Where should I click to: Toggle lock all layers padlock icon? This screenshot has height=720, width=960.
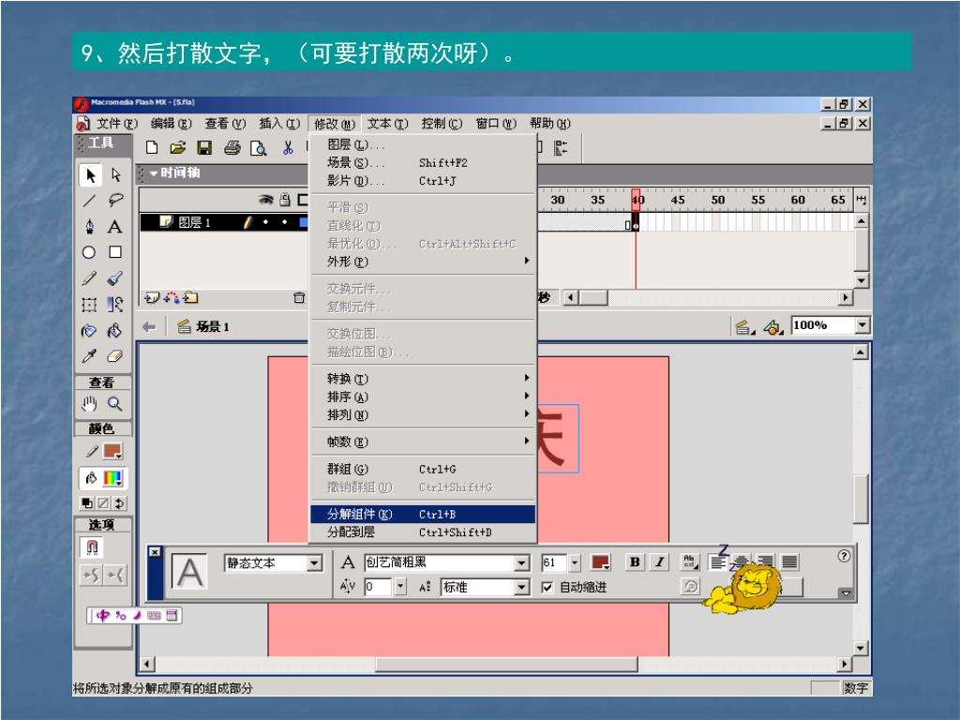(x=285, y=200)
